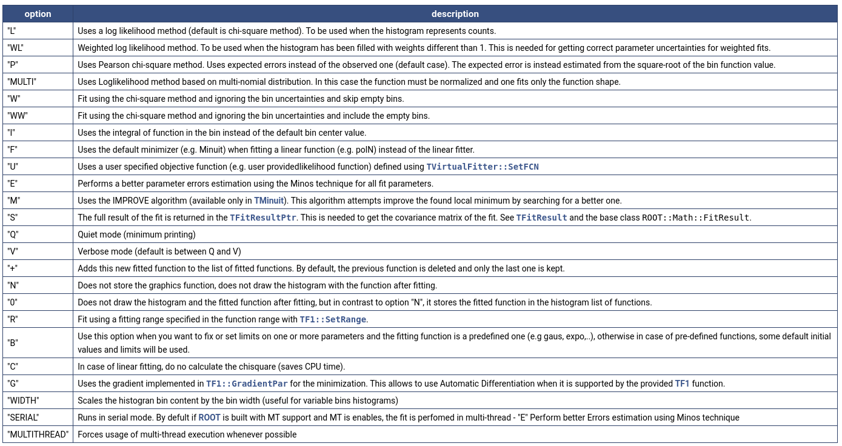Select the "U" option cell
Viewport: 842px width, 446px height.
pyautogui.click(x=38, y=167)
